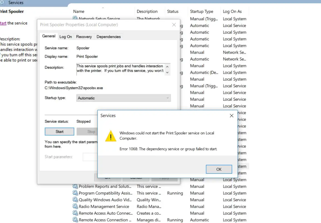Click the Start parameters input field
321x223 pixels.
pyautogui.click(x=90, y=157)
